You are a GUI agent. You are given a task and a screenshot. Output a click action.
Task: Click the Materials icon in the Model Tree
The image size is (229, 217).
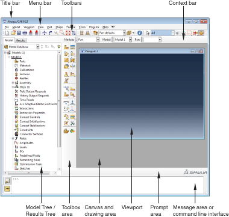[16, 66]
